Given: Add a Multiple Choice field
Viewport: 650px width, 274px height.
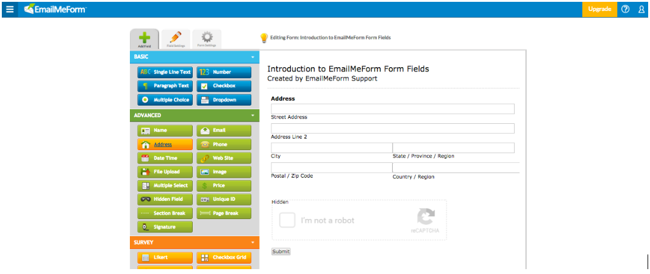Looking at the screenshot, I should 165,100.
